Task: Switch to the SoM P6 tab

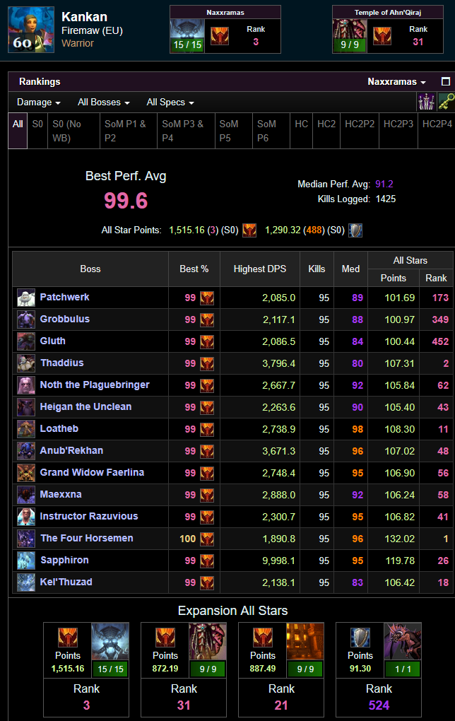Action: [271, 131]
